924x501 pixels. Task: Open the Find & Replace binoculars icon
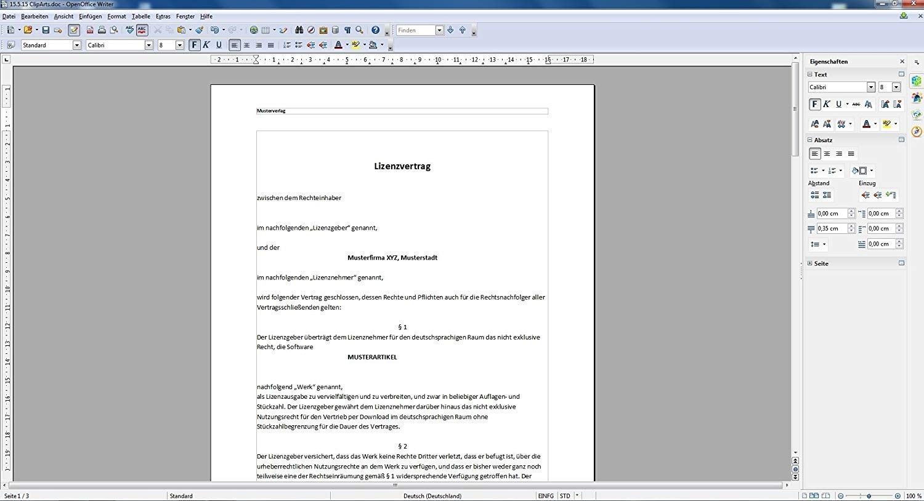(x=299, y=30)
